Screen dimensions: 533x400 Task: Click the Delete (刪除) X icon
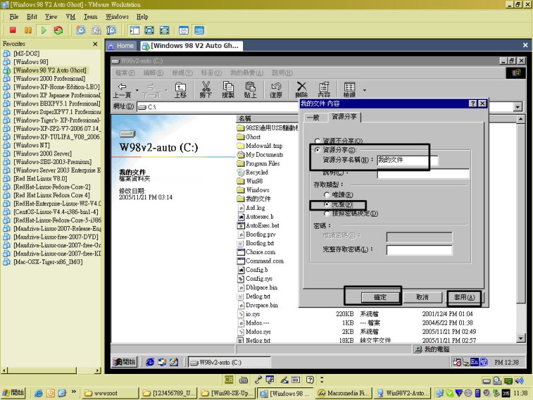[302, 89]
